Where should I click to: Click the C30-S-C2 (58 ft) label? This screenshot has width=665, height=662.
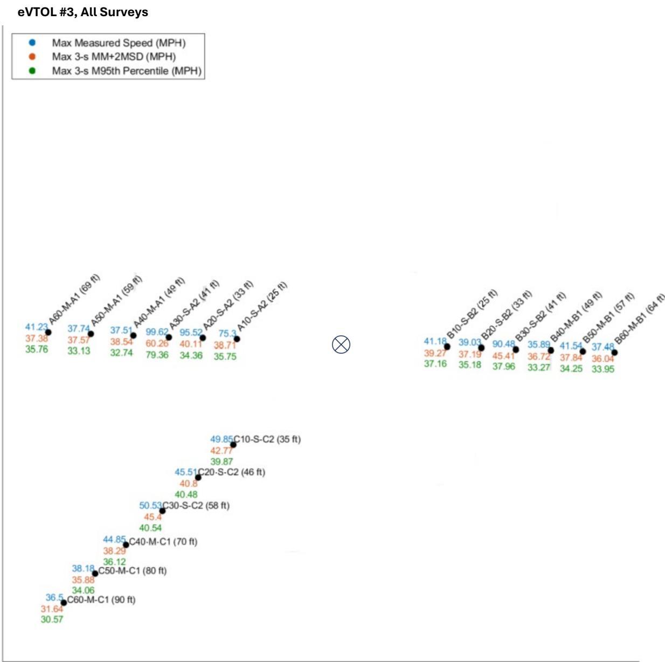pos(196,506)
